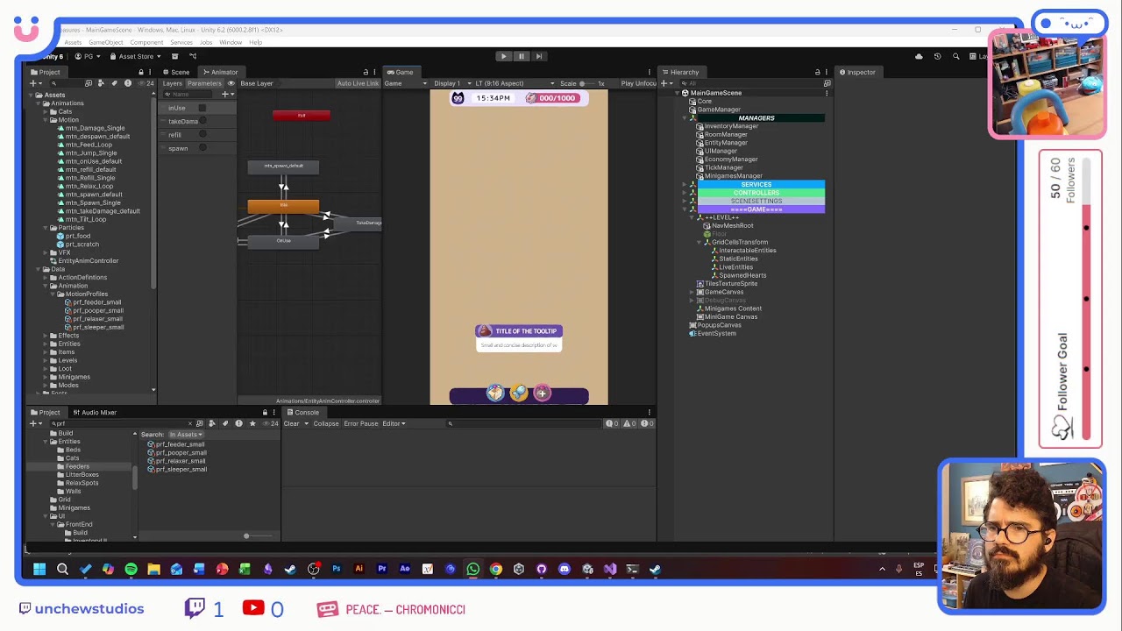Switch to the Layers tab in Animator

(x=173, y=83)
